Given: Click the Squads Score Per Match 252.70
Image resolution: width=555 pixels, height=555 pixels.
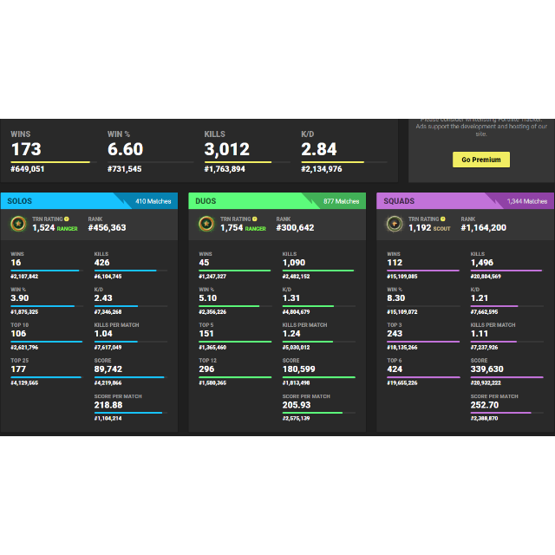Looking at the screenshot, I should [485, 405].
